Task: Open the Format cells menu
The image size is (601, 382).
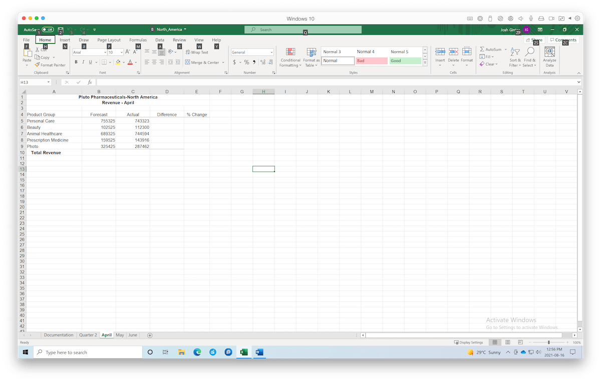Action: (x=467, y=58)
